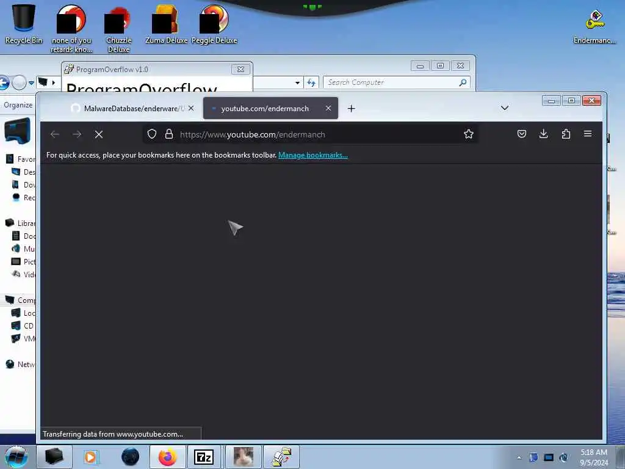Open Explorer address history dropdown
The height and width of the screenshot is (469, 625).
point(297,83)
